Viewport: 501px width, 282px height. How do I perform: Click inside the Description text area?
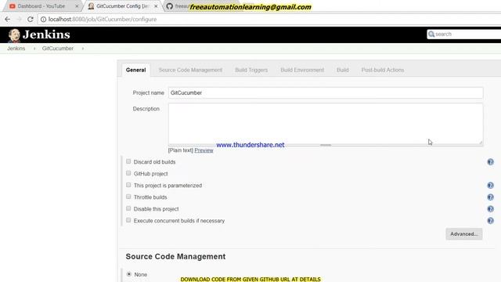(x=326, y=124)
